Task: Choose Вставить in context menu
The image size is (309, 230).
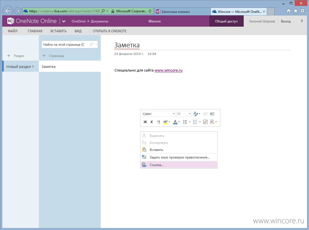Action: click(179, 150)
